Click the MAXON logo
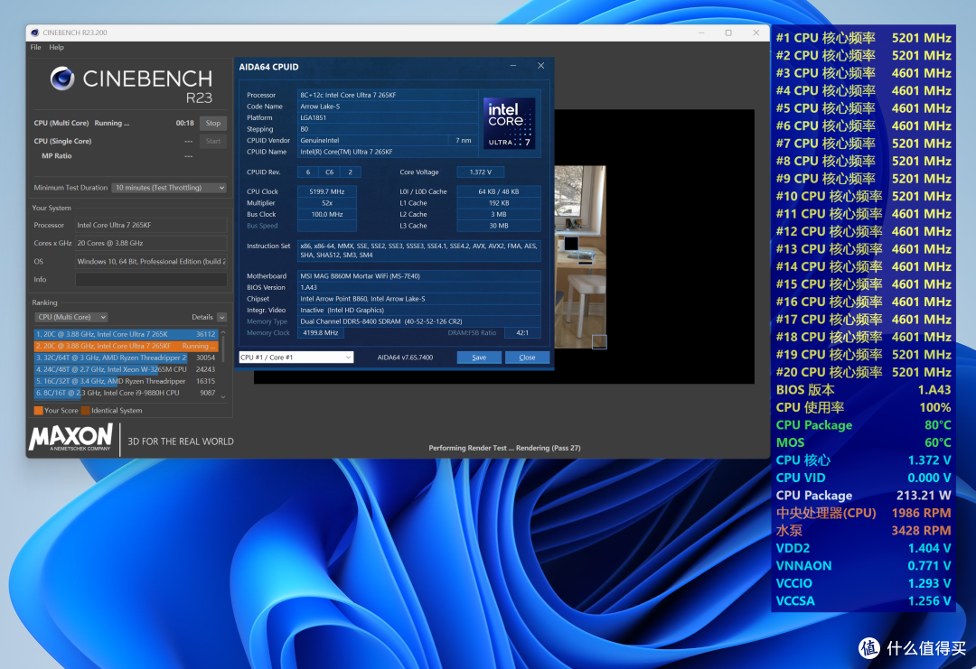Image resolution: width=976 pixels, height=669 pixels. pos(71,437)
